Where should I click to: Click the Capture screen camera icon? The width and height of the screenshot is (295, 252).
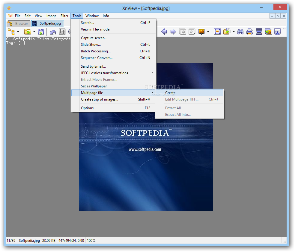click(277, 32)
